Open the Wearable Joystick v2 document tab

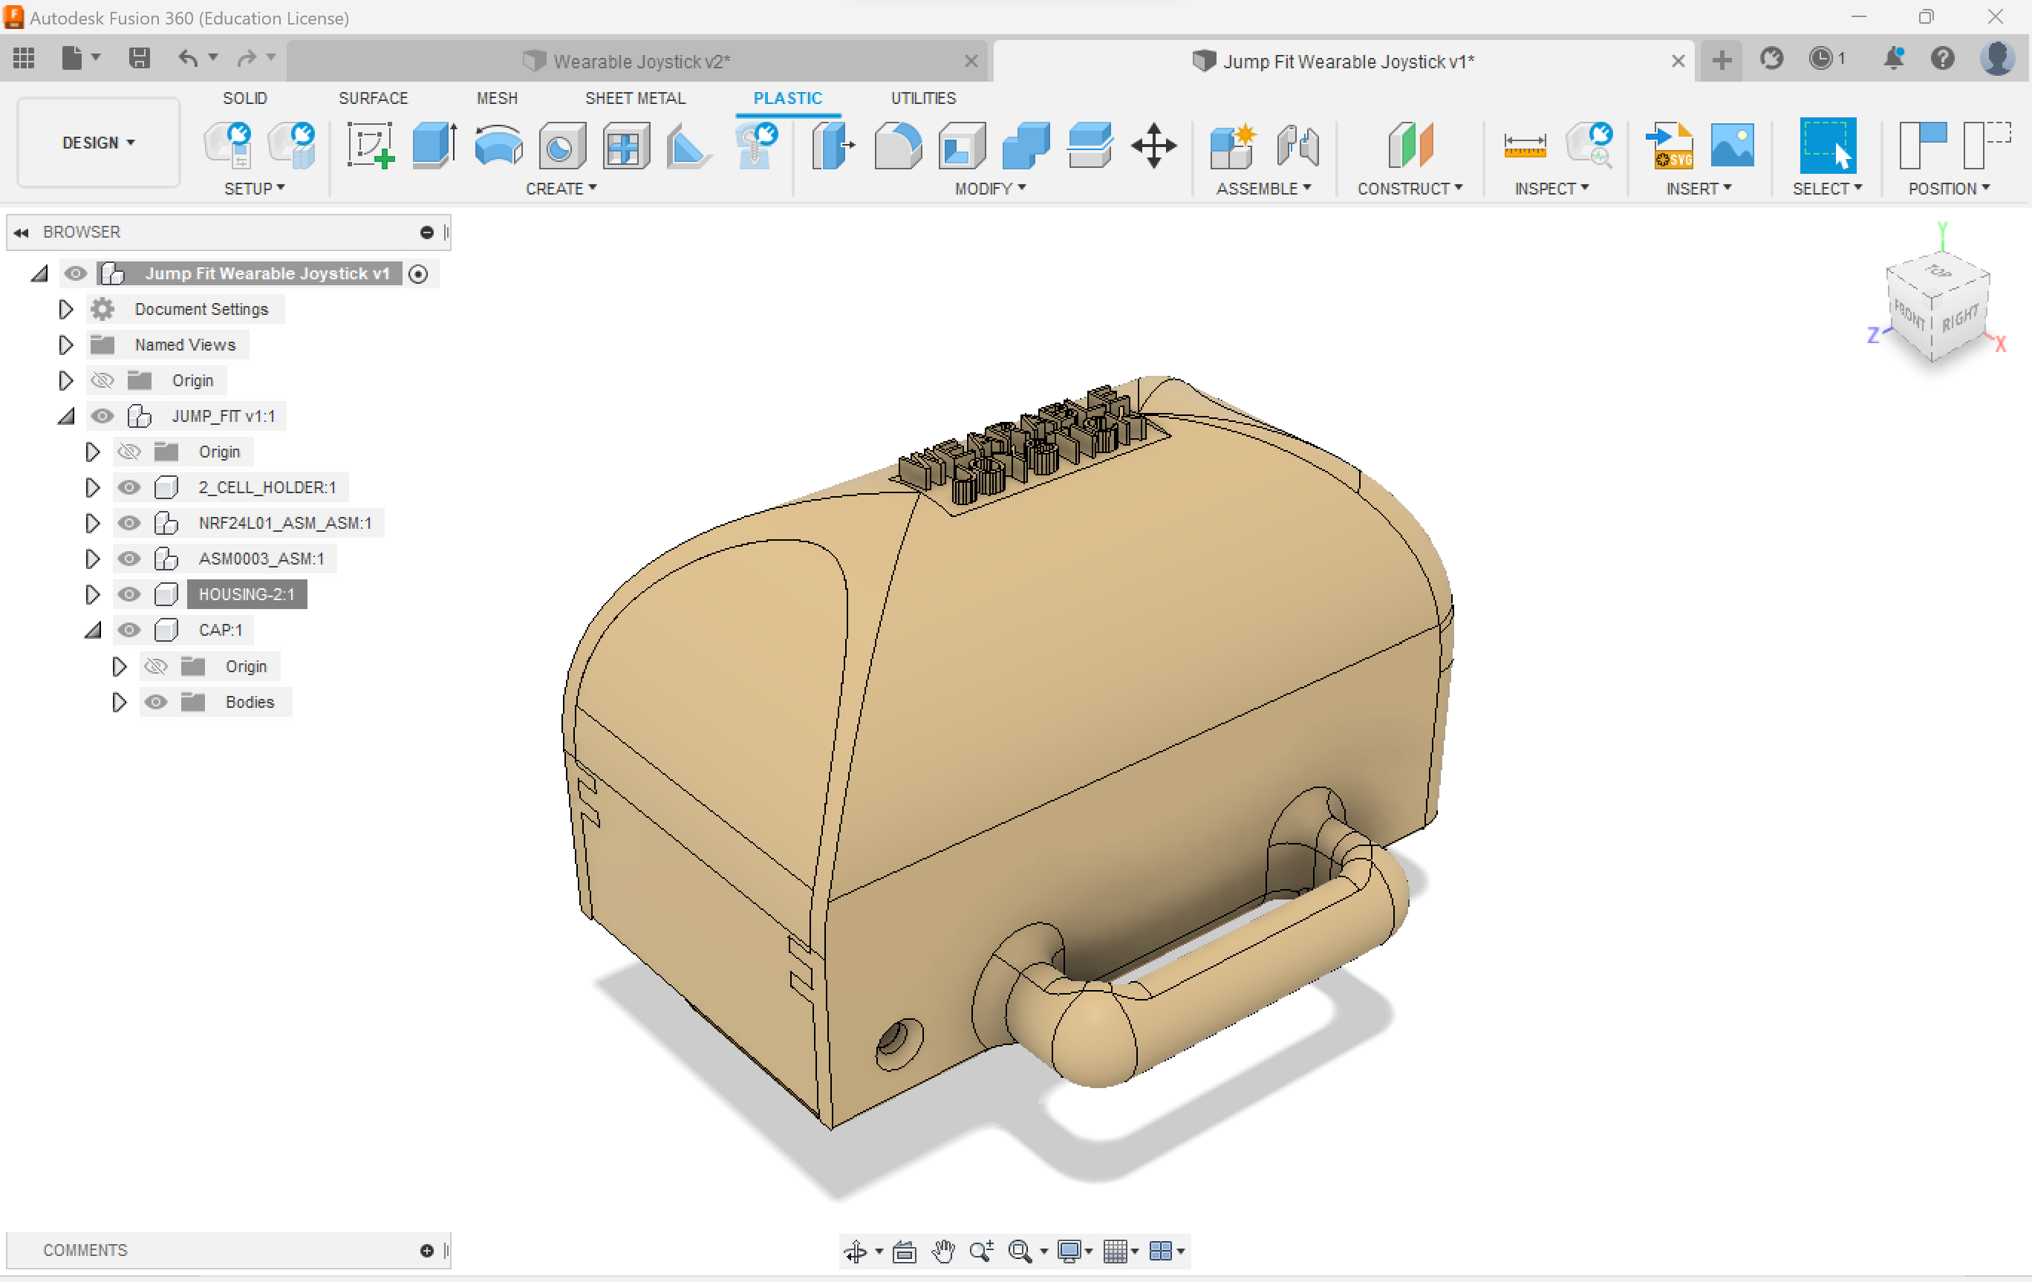[640, 61]
